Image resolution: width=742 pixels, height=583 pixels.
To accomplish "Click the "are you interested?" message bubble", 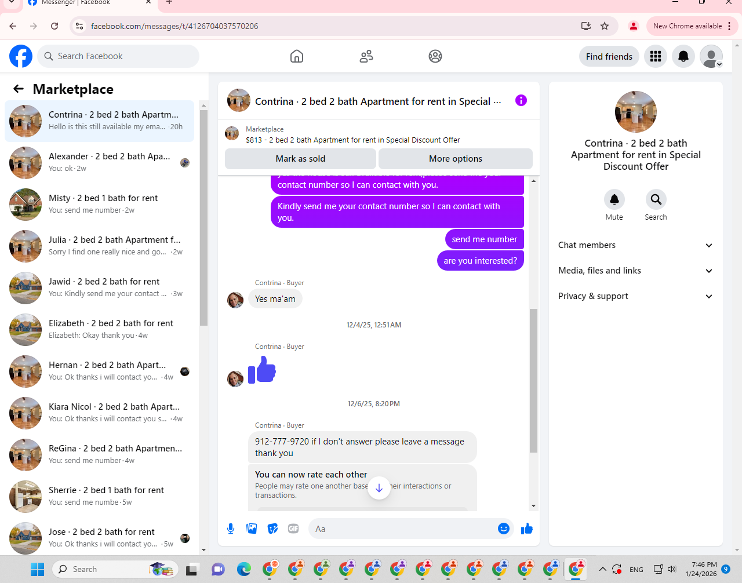I will (480, 260).
